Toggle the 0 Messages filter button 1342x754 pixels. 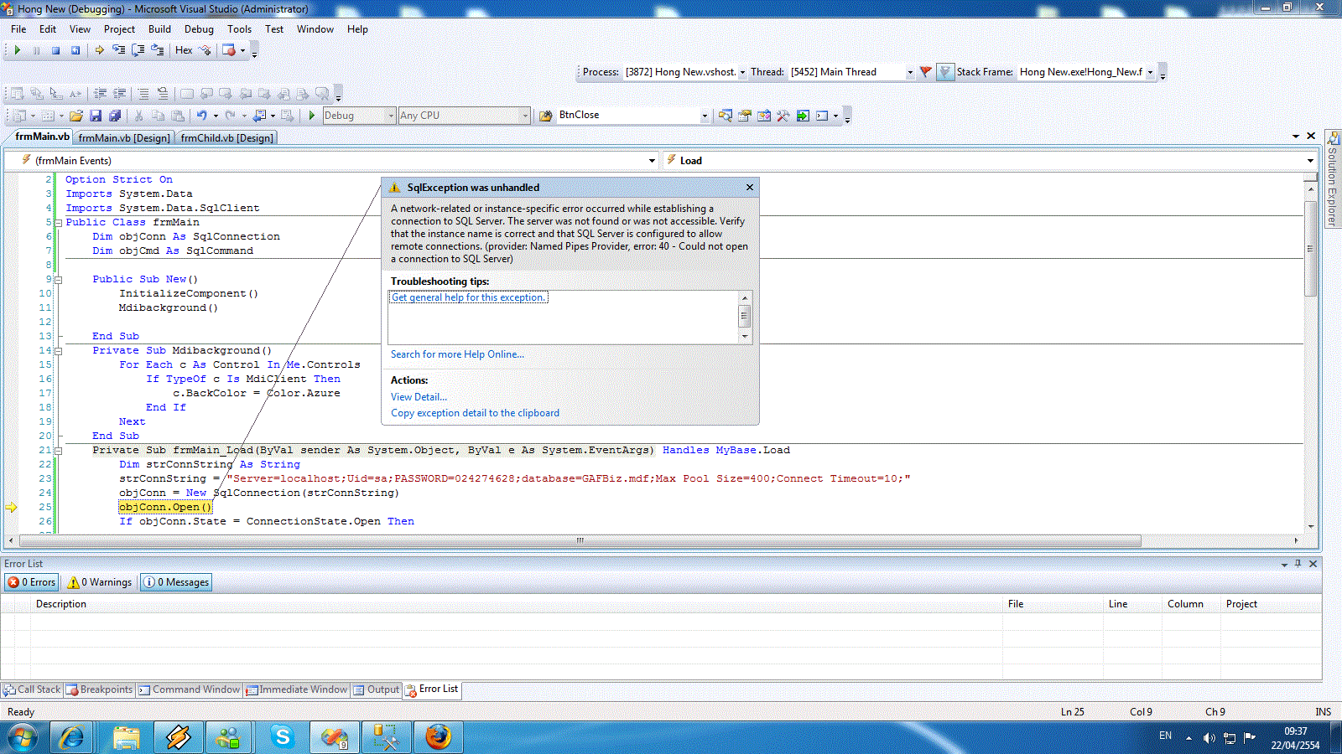click(x=176, y=582)
